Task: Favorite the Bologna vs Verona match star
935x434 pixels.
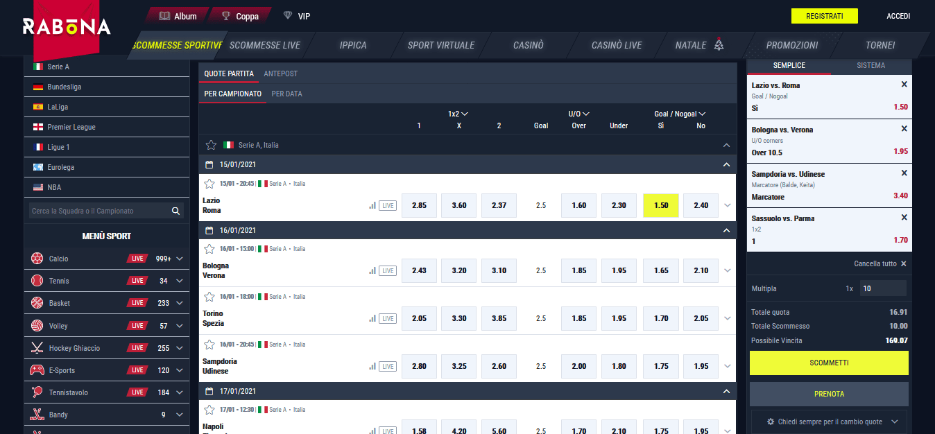Action: coord(209,249)
